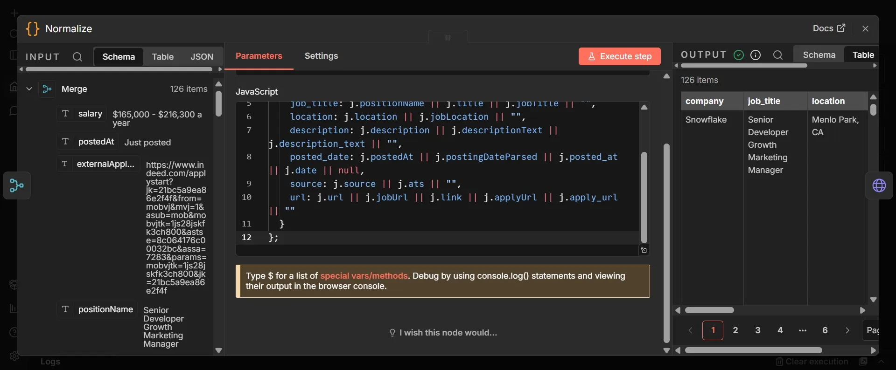Click the text type icon beside externalAppl...
The width and height of the screenshot is (896, 370).
tap(65, 164)
